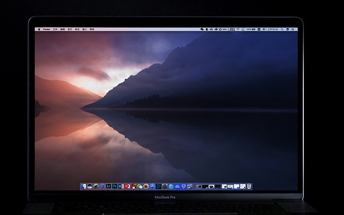
Task: Open Finder from the dock
Action: (83, 186)
